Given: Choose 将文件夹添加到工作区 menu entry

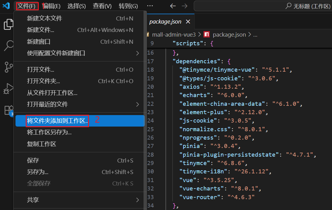Looking at the screenshot, I should tap(57, 121).
